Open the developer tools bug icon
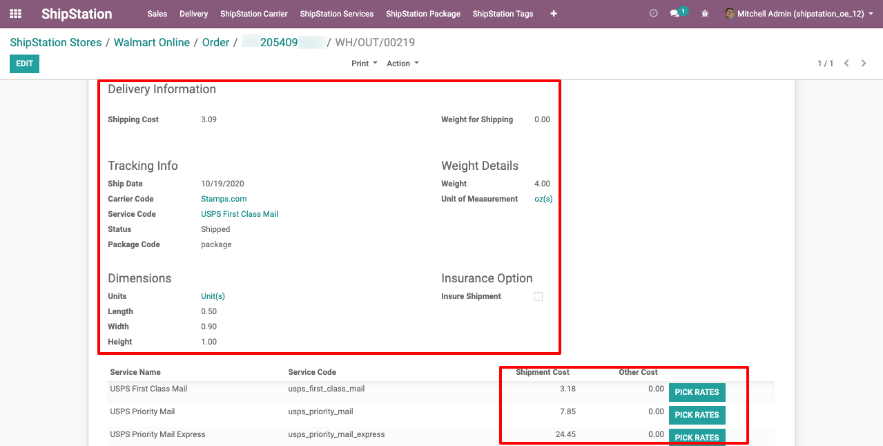Image resolution: width=883 pixels, height=446 pixels. click(x=705, y=14)
